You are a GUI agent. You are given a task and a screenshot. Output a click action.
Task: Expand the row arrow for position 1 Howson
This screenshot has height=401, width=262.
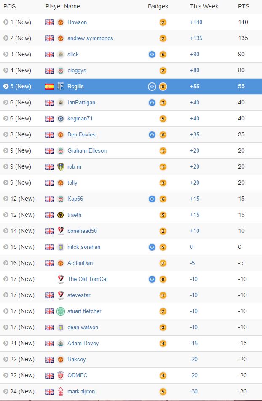pyautogui.click(x=6, y=22)
